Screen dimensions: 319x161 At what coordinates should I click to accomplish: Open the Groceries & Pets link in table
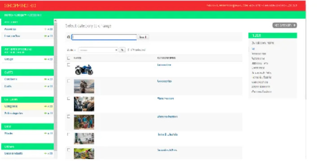pos(167,150)
